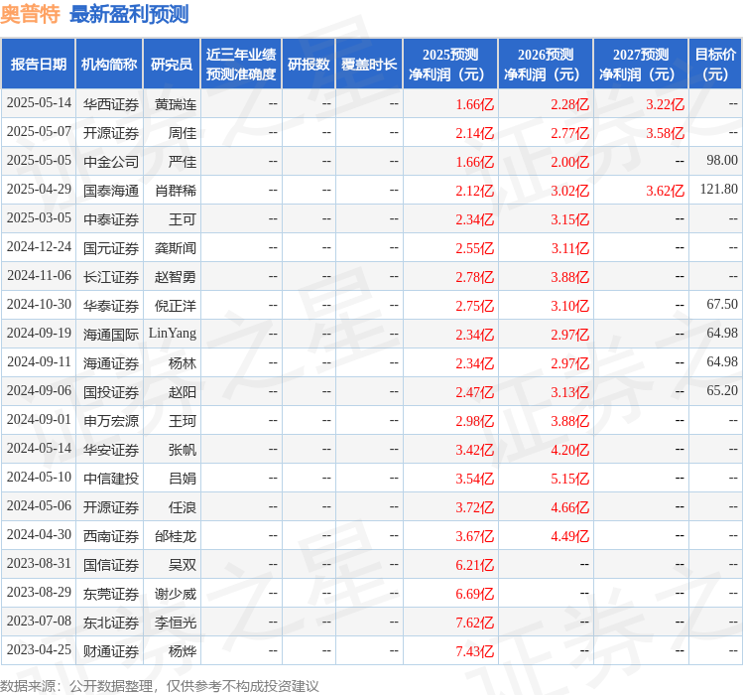Click the 2.98亿 forecast value
Screen dimensions: 743x695
coord(475,421)
